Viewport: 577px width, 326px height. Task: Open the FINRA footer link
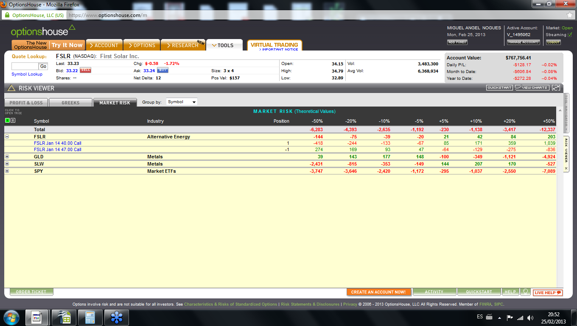coord(485,304)
